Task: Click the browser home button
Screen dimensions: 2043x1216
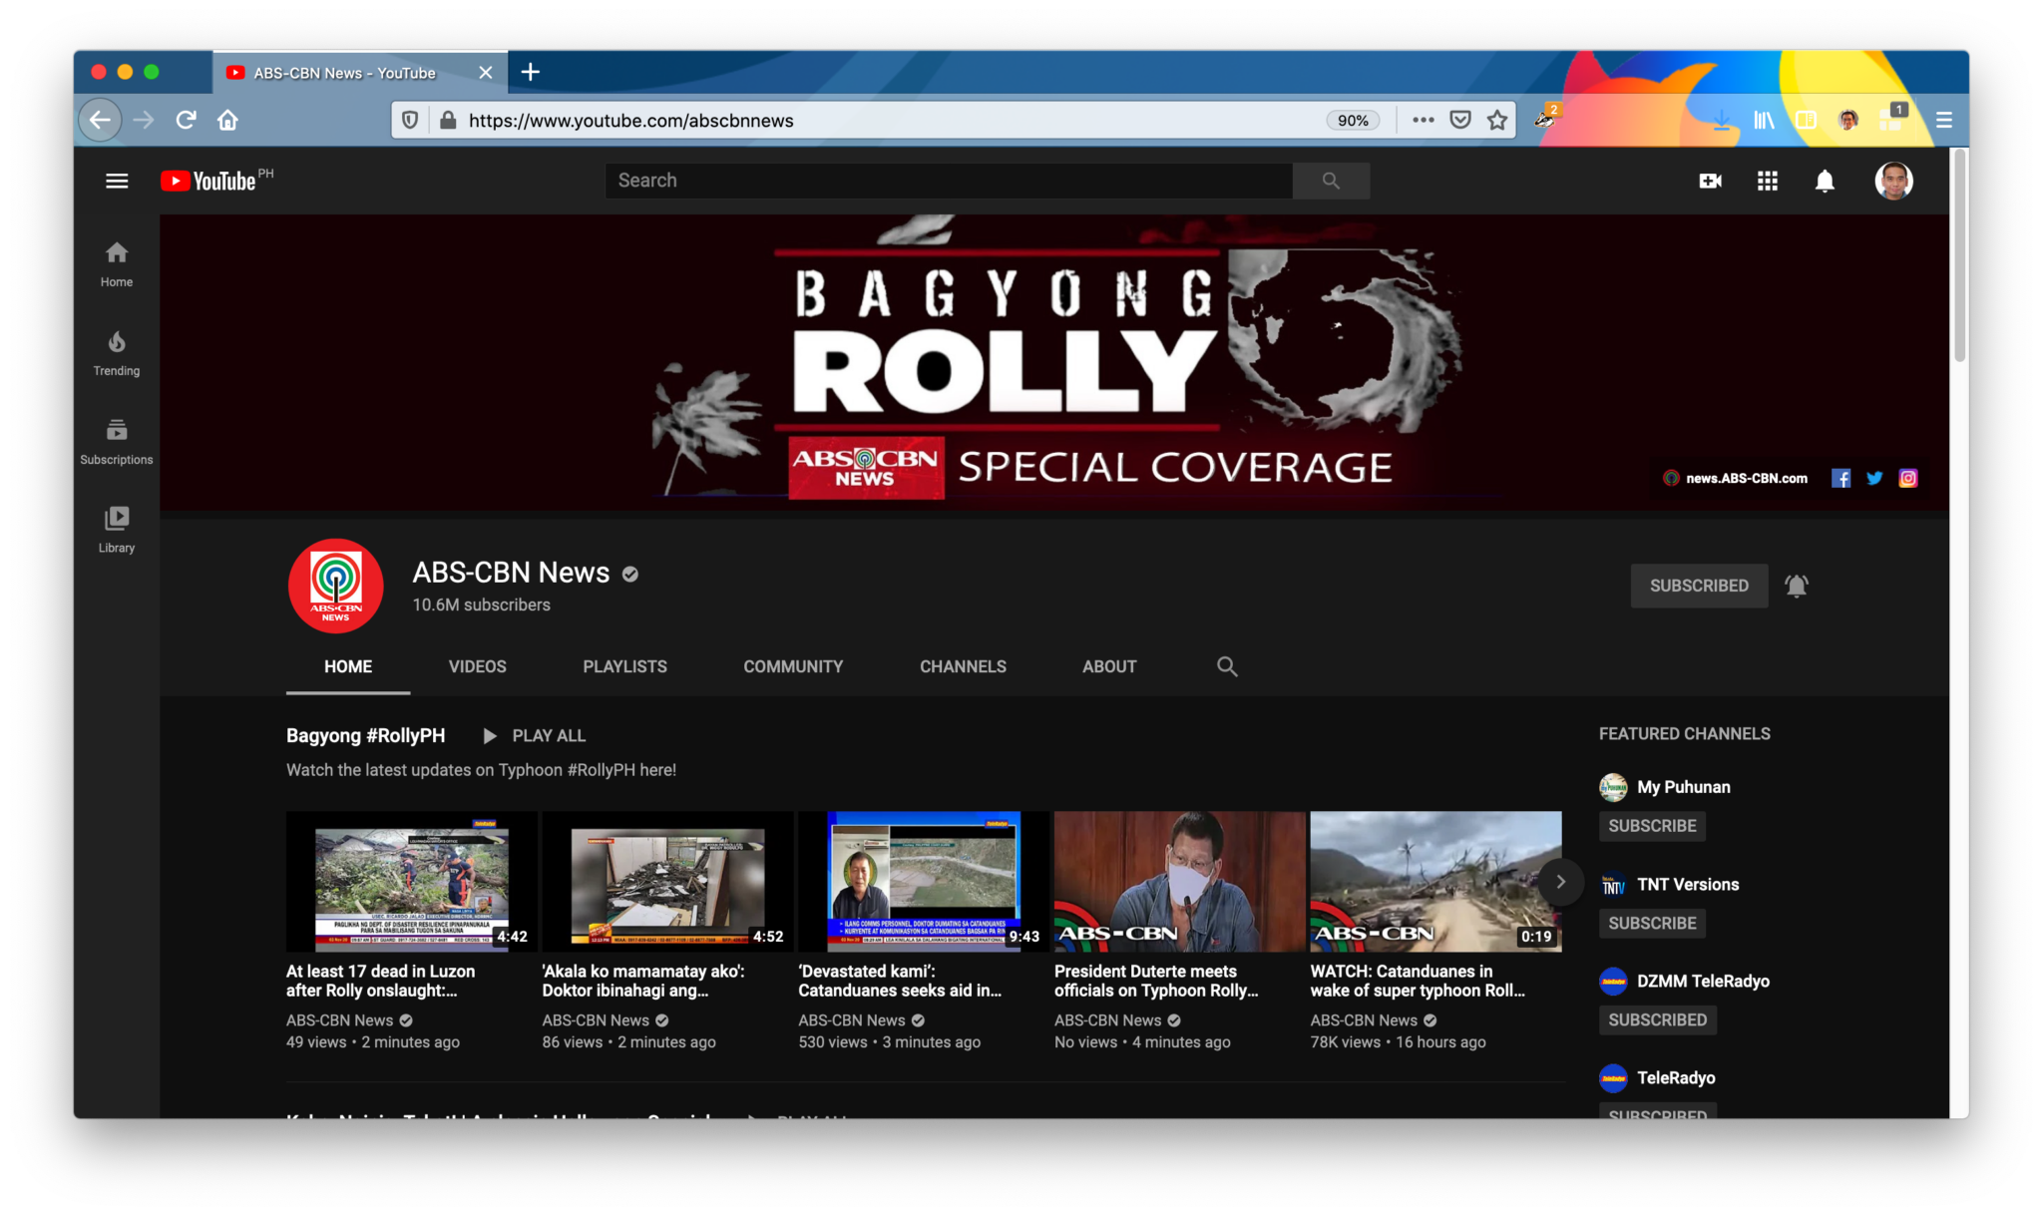Action: click(227, 120)
